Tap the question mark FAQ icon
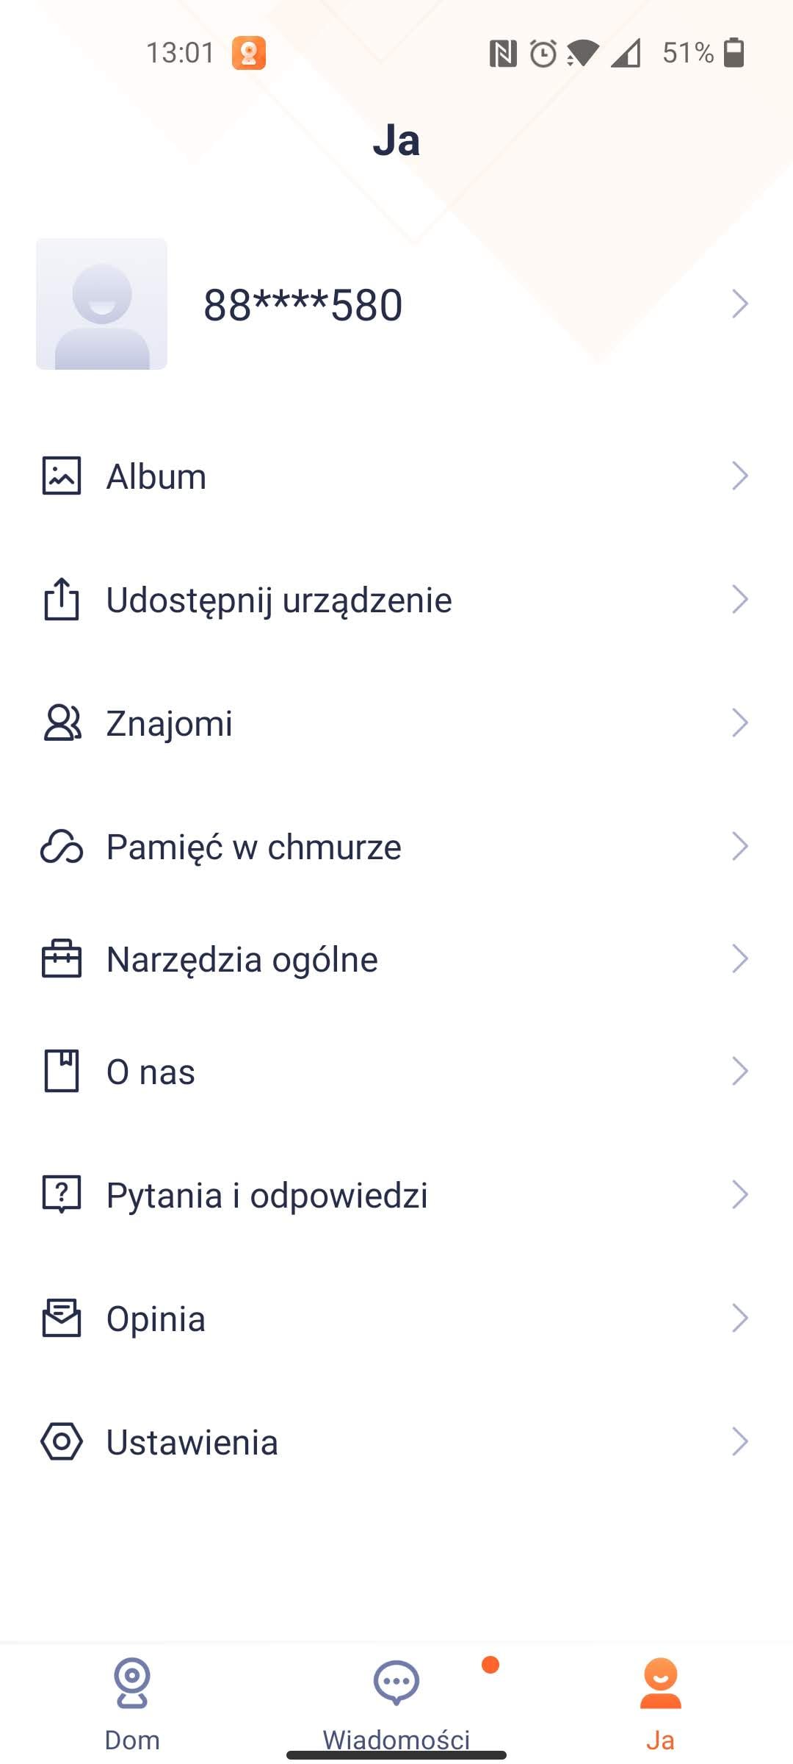Viewport: 793px width, 1764px height. (62, 1194)
